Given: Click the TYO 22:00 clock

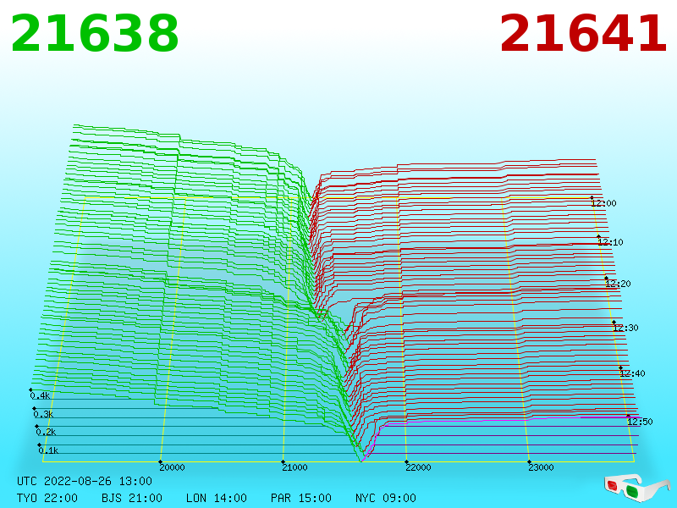Looking at the screenshot, I should click(47, 498).
